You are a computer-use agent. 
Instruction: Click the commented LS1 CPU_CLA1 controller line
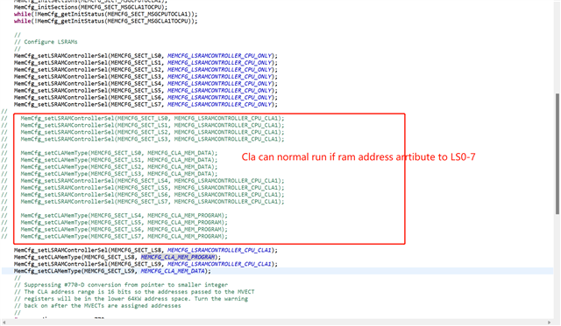153,125
